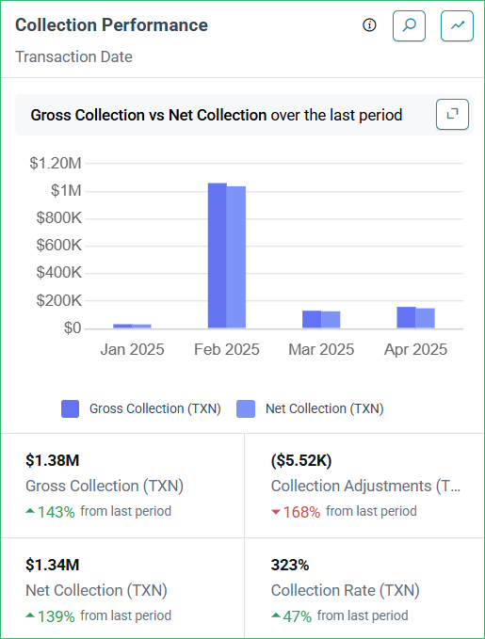Viewport: 485px width, 639px height.
Task: Click the red 168% decrease indicator arrow
Action: point(276,512)
